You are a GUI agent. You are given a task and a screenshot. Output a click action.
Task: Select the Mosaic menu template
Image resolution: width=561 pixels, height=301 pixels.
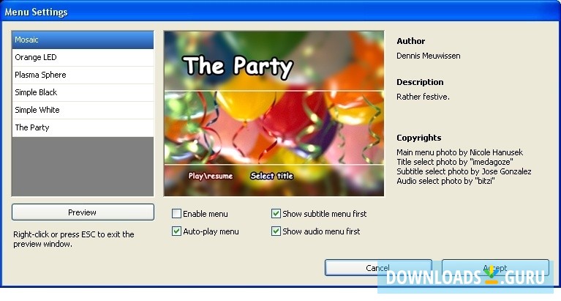click(x=83, y=40)
